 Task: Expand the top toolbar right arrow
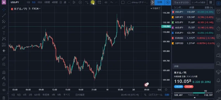coord(152,2)
